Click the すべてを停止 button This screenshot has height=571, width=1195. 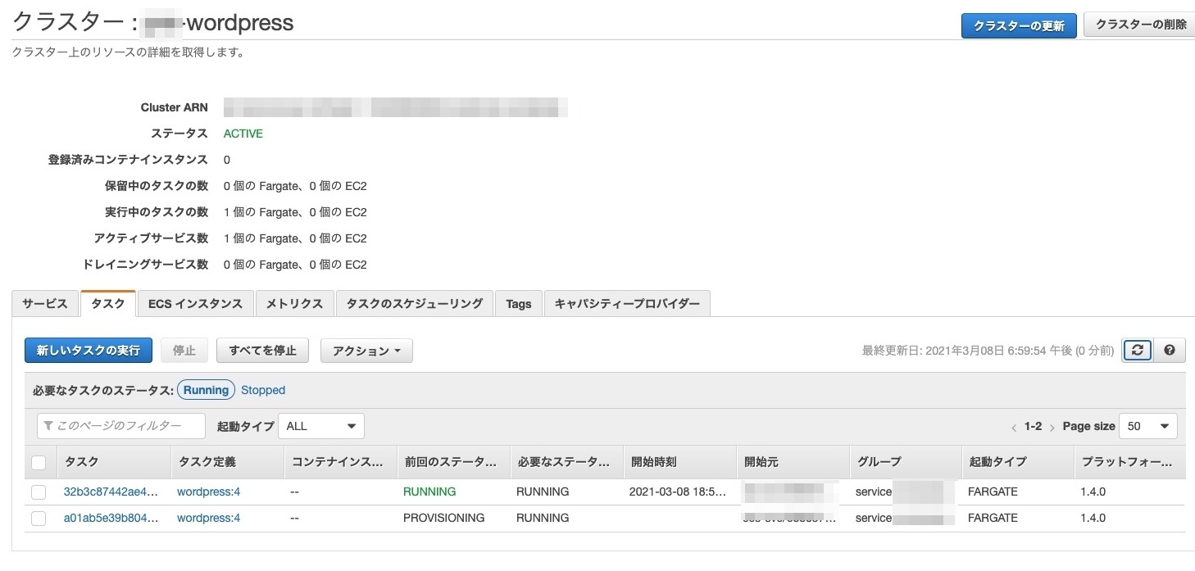pyautogui.click(x=262, y=351)
